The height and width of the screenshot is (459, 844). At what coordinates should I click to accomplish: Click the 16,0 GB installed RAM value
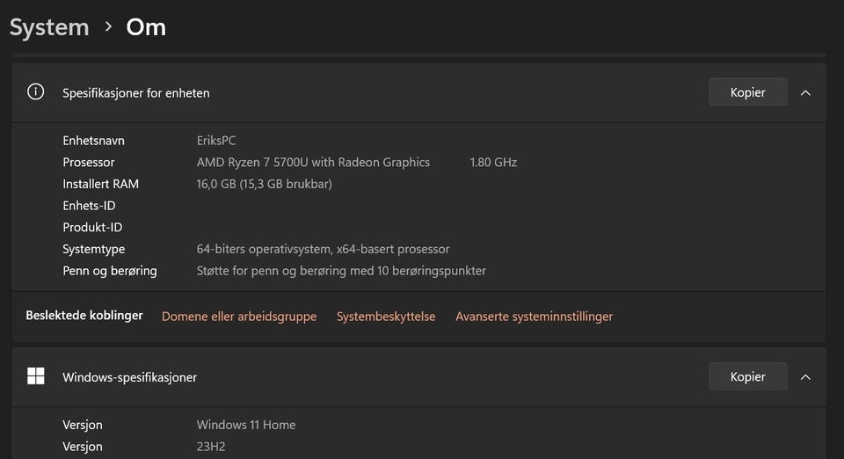point(264,184)
